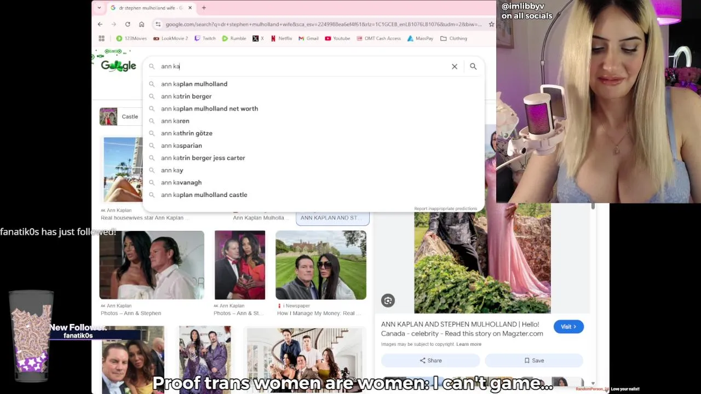Click 'How I Manage My Money: Real' title
The width and height of the screenshot is (701, 394).
coord(319,314)
